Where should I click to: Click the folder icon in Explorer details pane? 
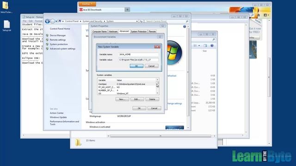coord(78,142)
